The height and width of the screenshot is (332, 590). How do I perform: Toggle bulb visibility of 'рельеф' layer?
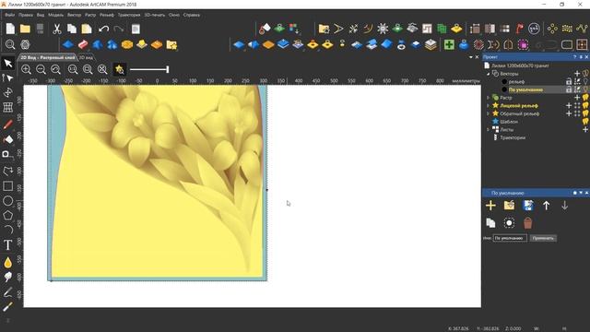[585, 81]
